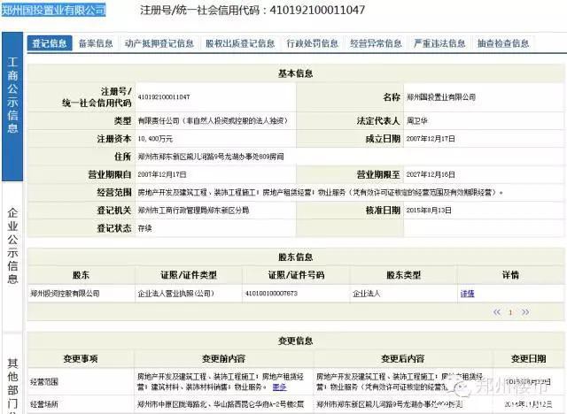Click shareholder name 郑州投资控股有限公司
The height and width of the screenshot is (414, 567).
pos(65,294)
